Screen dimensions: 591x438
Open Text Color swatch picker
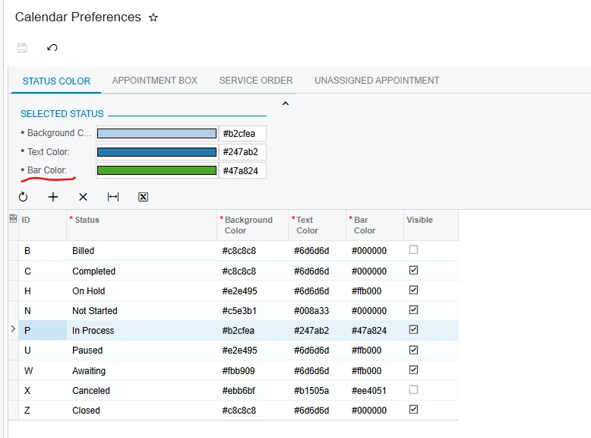[156, 152]
